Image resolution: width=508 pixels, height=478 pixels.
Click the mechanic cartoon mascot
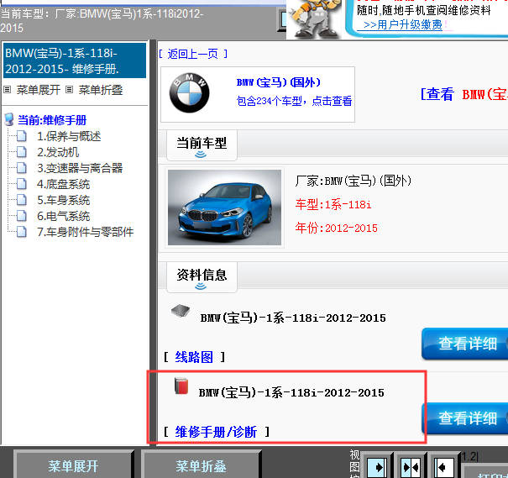click(314, 18)
